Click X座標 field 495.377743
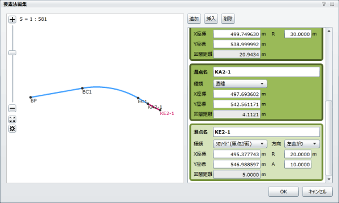339x203 pixels. pos(237,154)
